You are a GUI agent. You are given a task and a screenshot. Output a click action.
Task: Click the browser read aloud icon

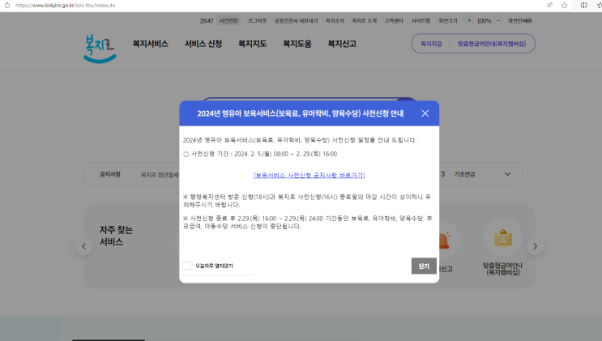(549, 5)
